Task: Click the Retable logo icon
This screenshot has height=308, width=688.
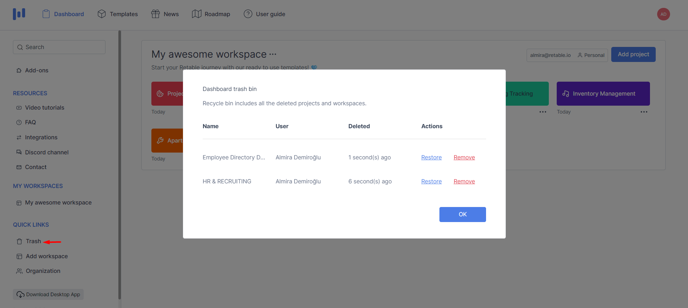Action: click(19, 14)
